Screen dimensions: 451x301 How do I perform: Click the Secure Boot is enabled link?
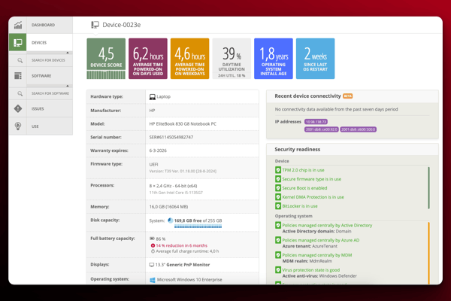tap(304, 188)
